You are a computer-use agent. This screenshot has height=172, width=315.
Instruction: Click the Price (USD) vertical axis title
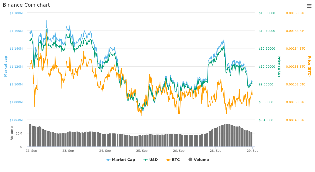coord(279,66)
